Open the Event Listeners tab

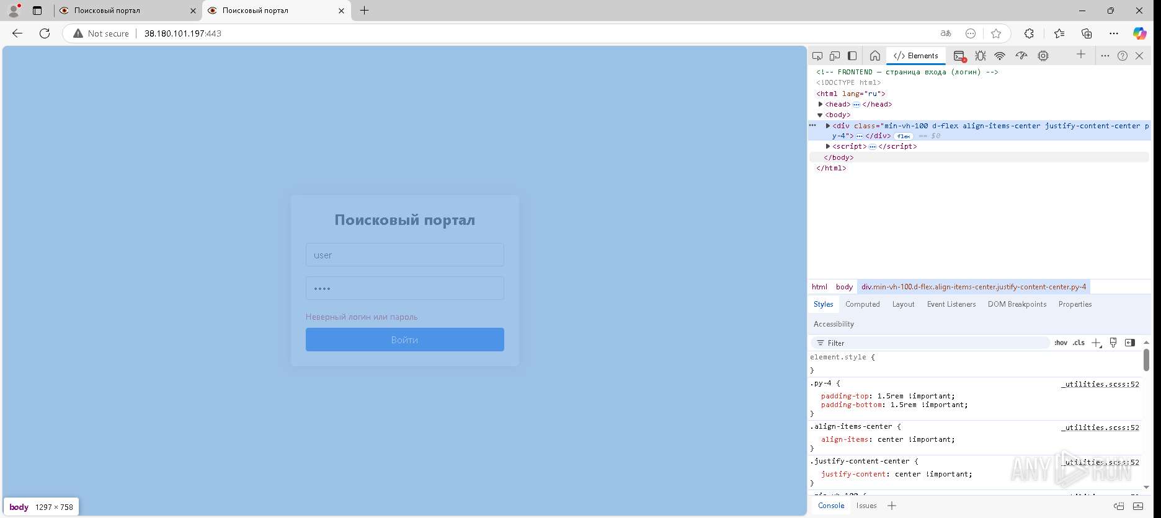(951, 304)
